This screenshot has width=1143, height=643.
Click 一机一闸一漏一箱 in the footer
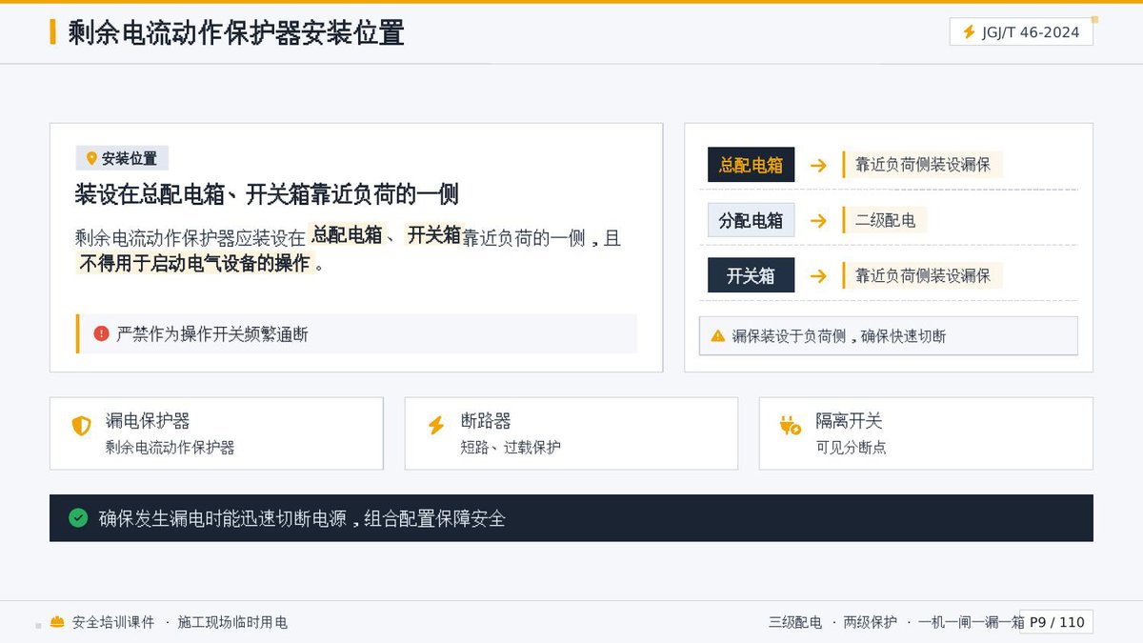[x=972, y=622]
